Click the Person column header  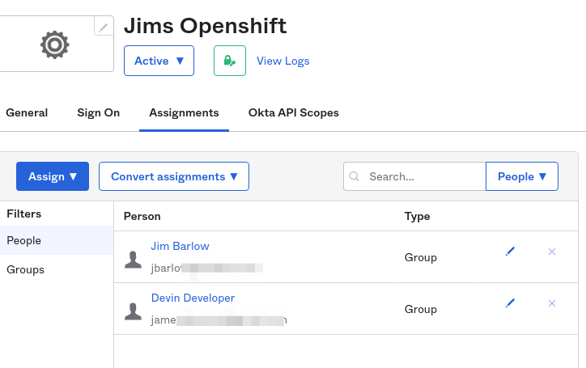[x=142, y=216]
